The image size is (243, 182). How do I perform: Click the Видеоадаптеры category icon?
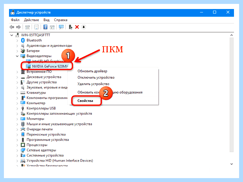coord(23,56)
